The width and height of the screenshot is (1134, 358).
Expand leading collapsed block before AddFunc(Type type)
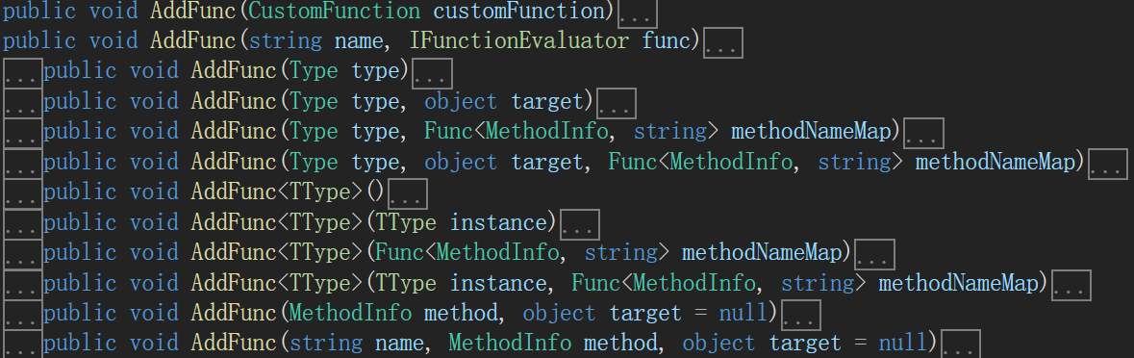point(22,73)
